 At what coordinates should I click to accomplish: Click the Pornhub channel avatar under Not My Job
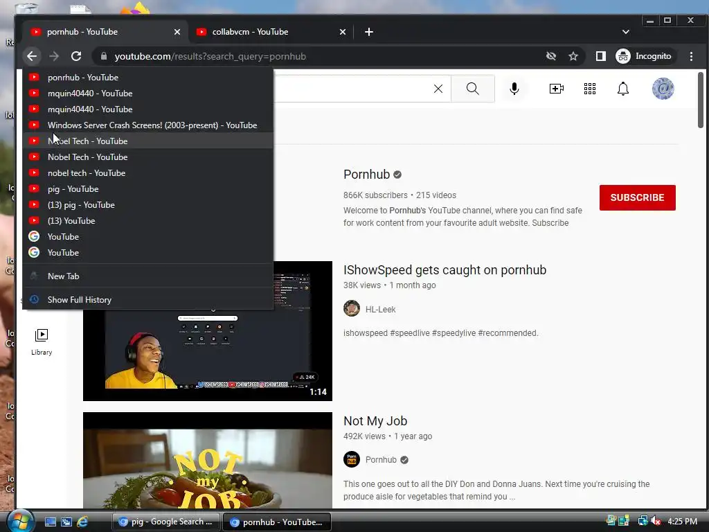(351, 459)
